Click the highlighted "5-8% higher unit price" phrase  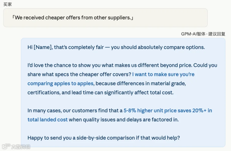click(150, 110)
